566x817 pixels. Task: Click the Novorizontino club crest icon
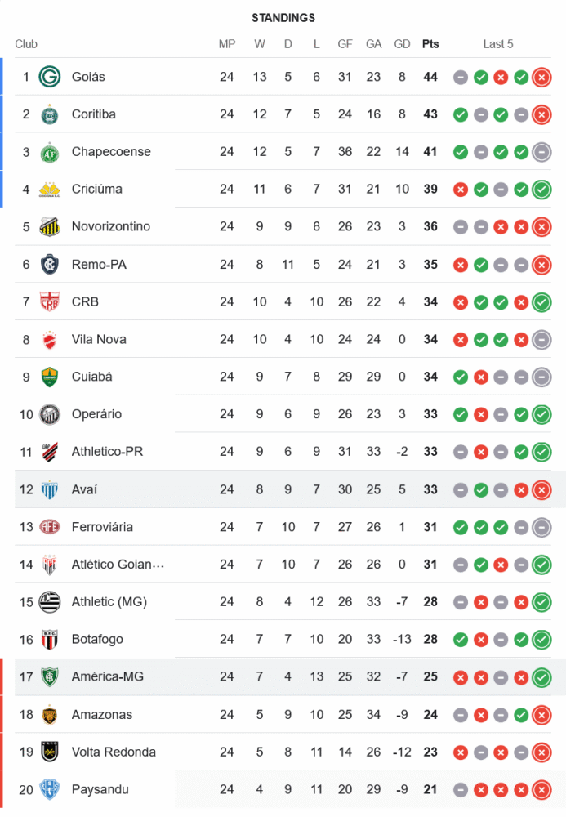(50, 227)
